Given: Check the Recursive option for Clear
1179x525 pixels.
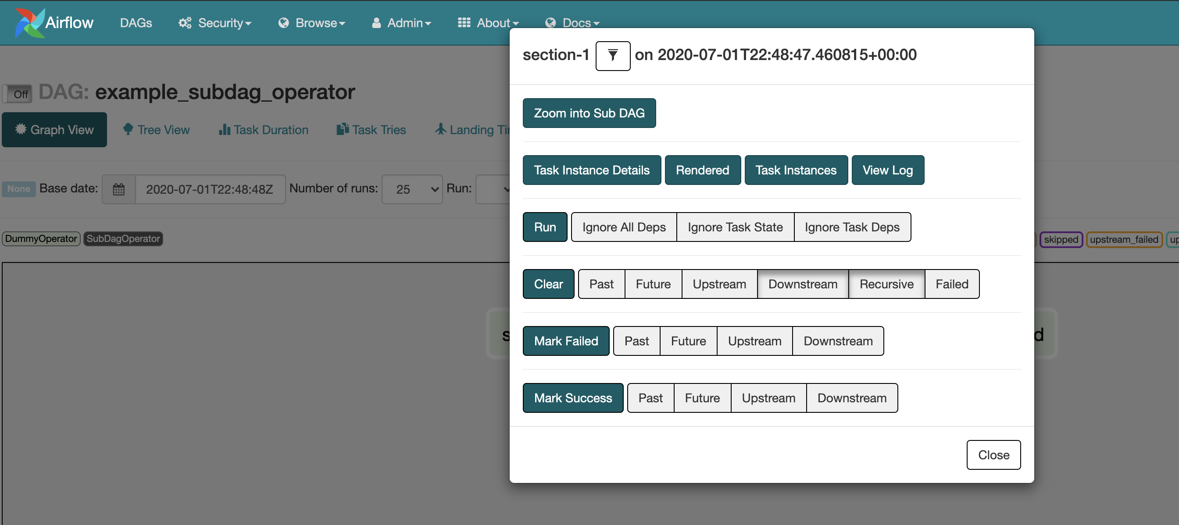Looking at the screenshot, I should tap(886, 284).
